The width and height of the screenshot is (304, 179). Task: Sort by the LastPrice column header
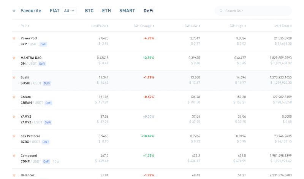100,26
